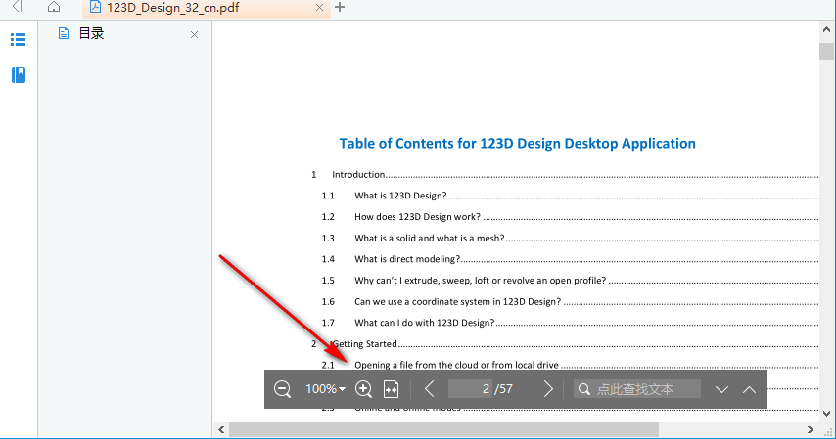836x439 pixels.
Task: Click the horizontal scrollbar right arrow
Action: click(x=811, y=429)
